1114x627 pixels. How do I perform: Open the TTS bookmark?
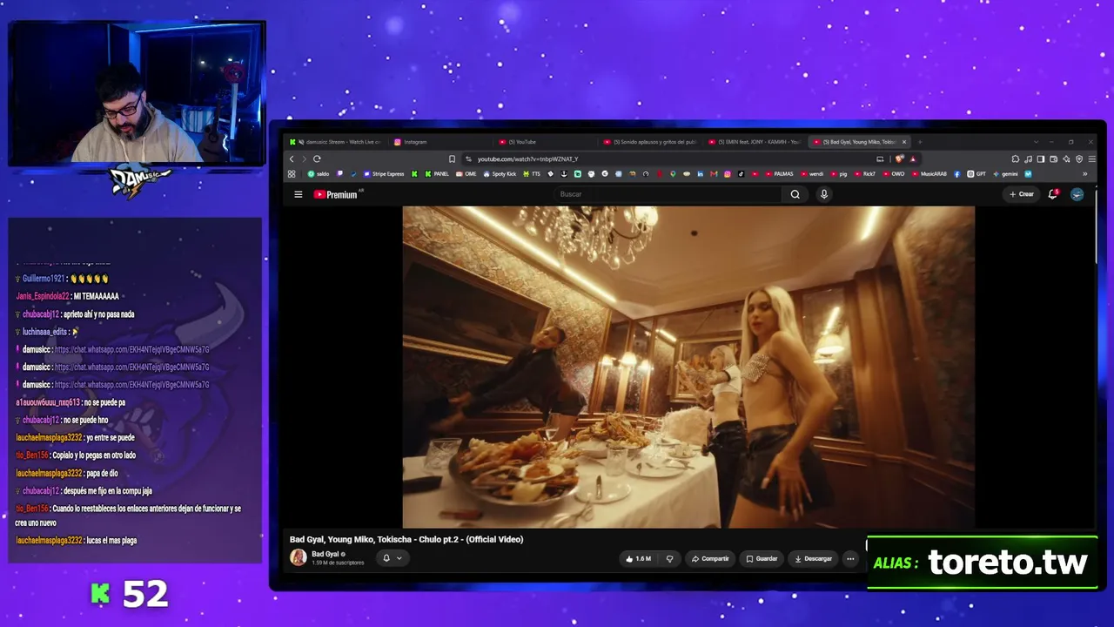532,174
